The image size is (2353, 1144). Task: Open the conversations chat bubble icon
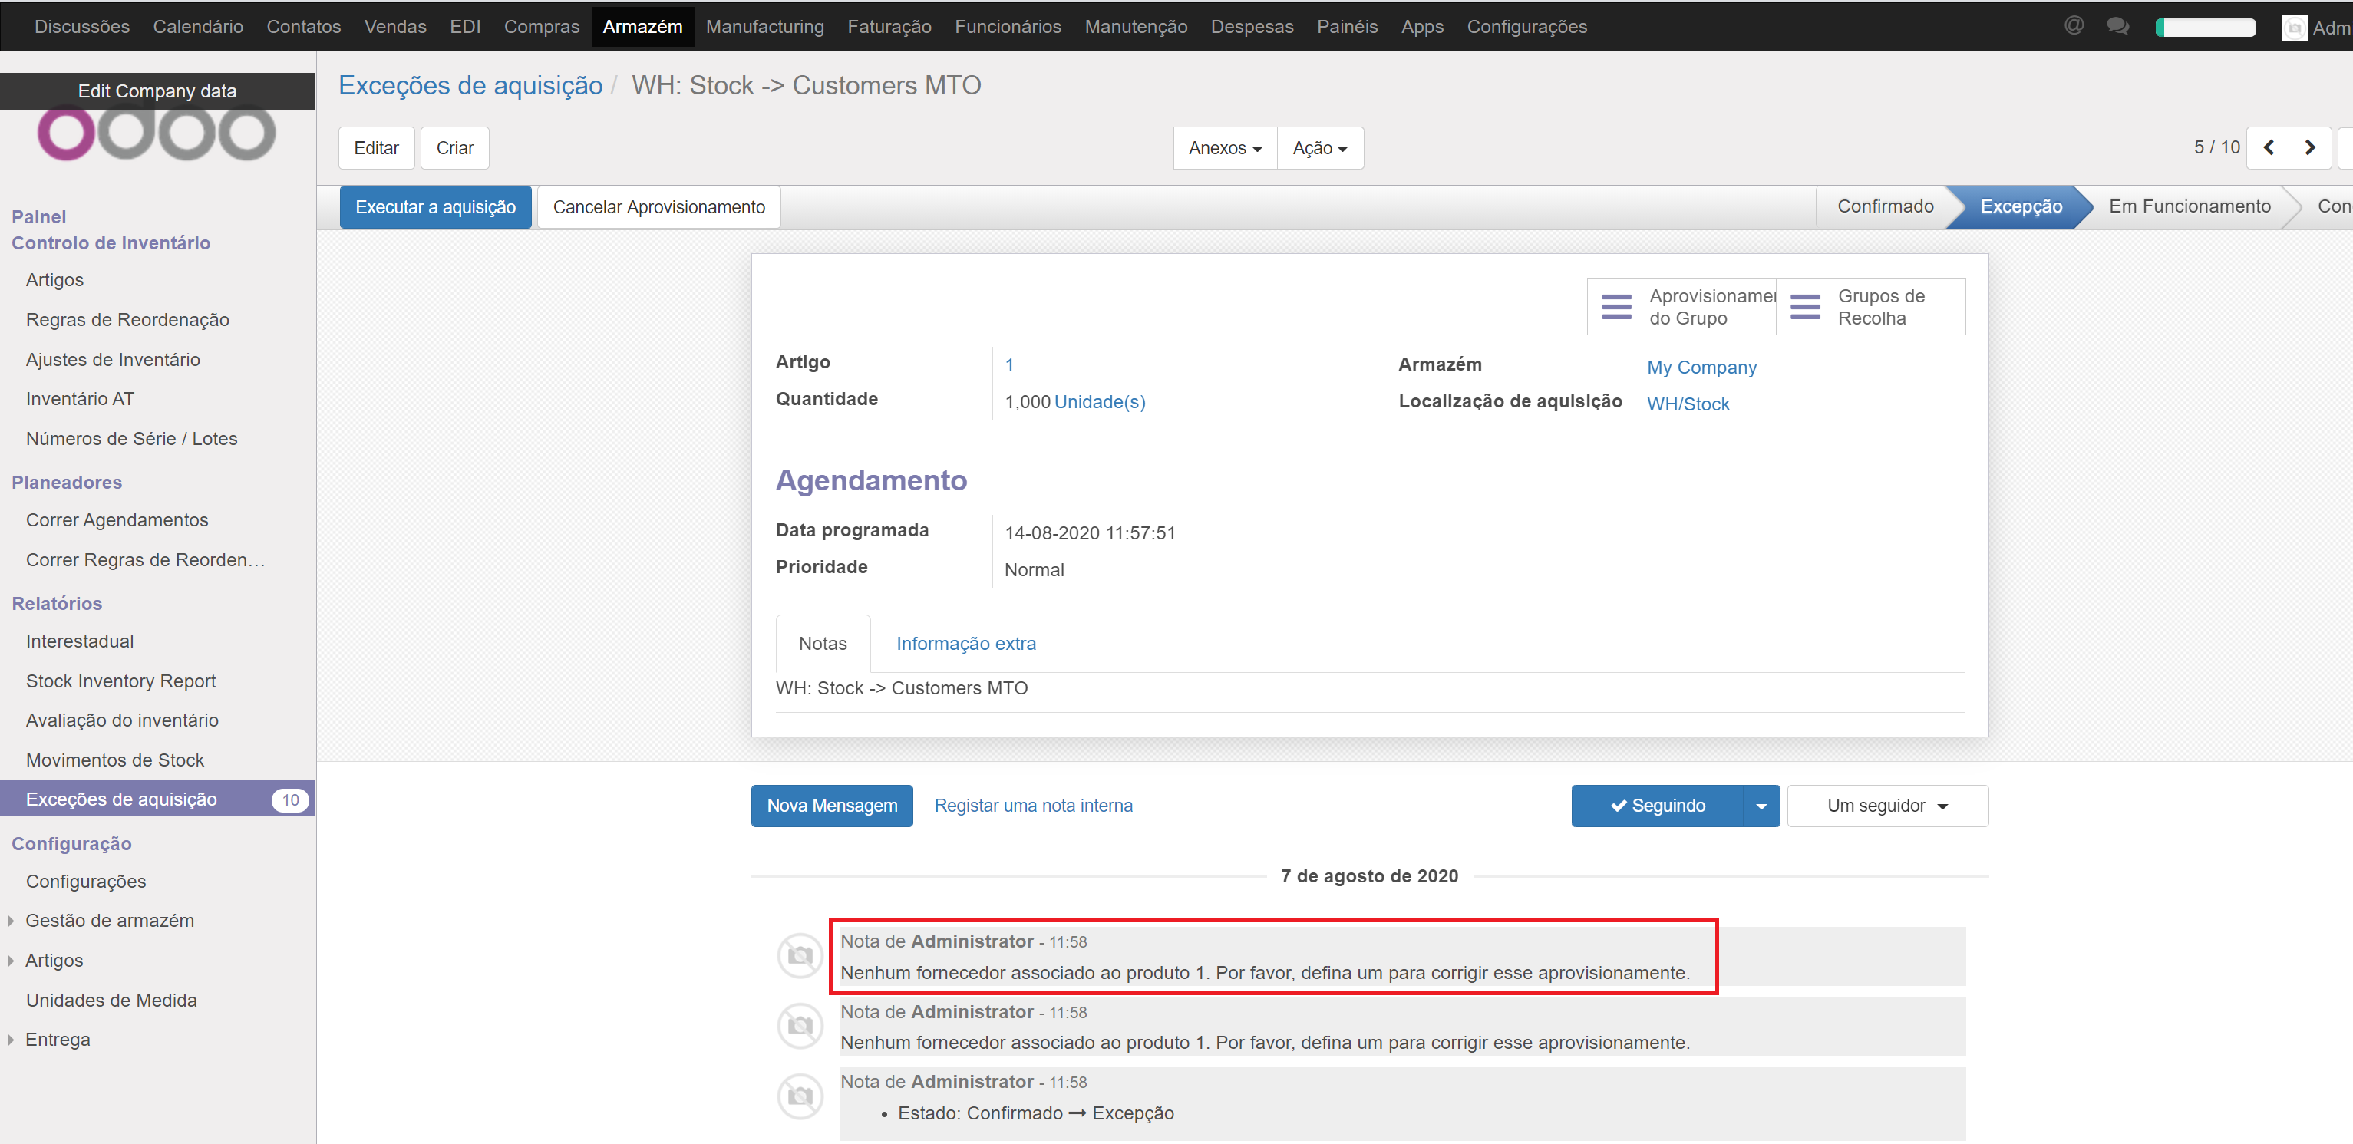tap(2117, 25)
